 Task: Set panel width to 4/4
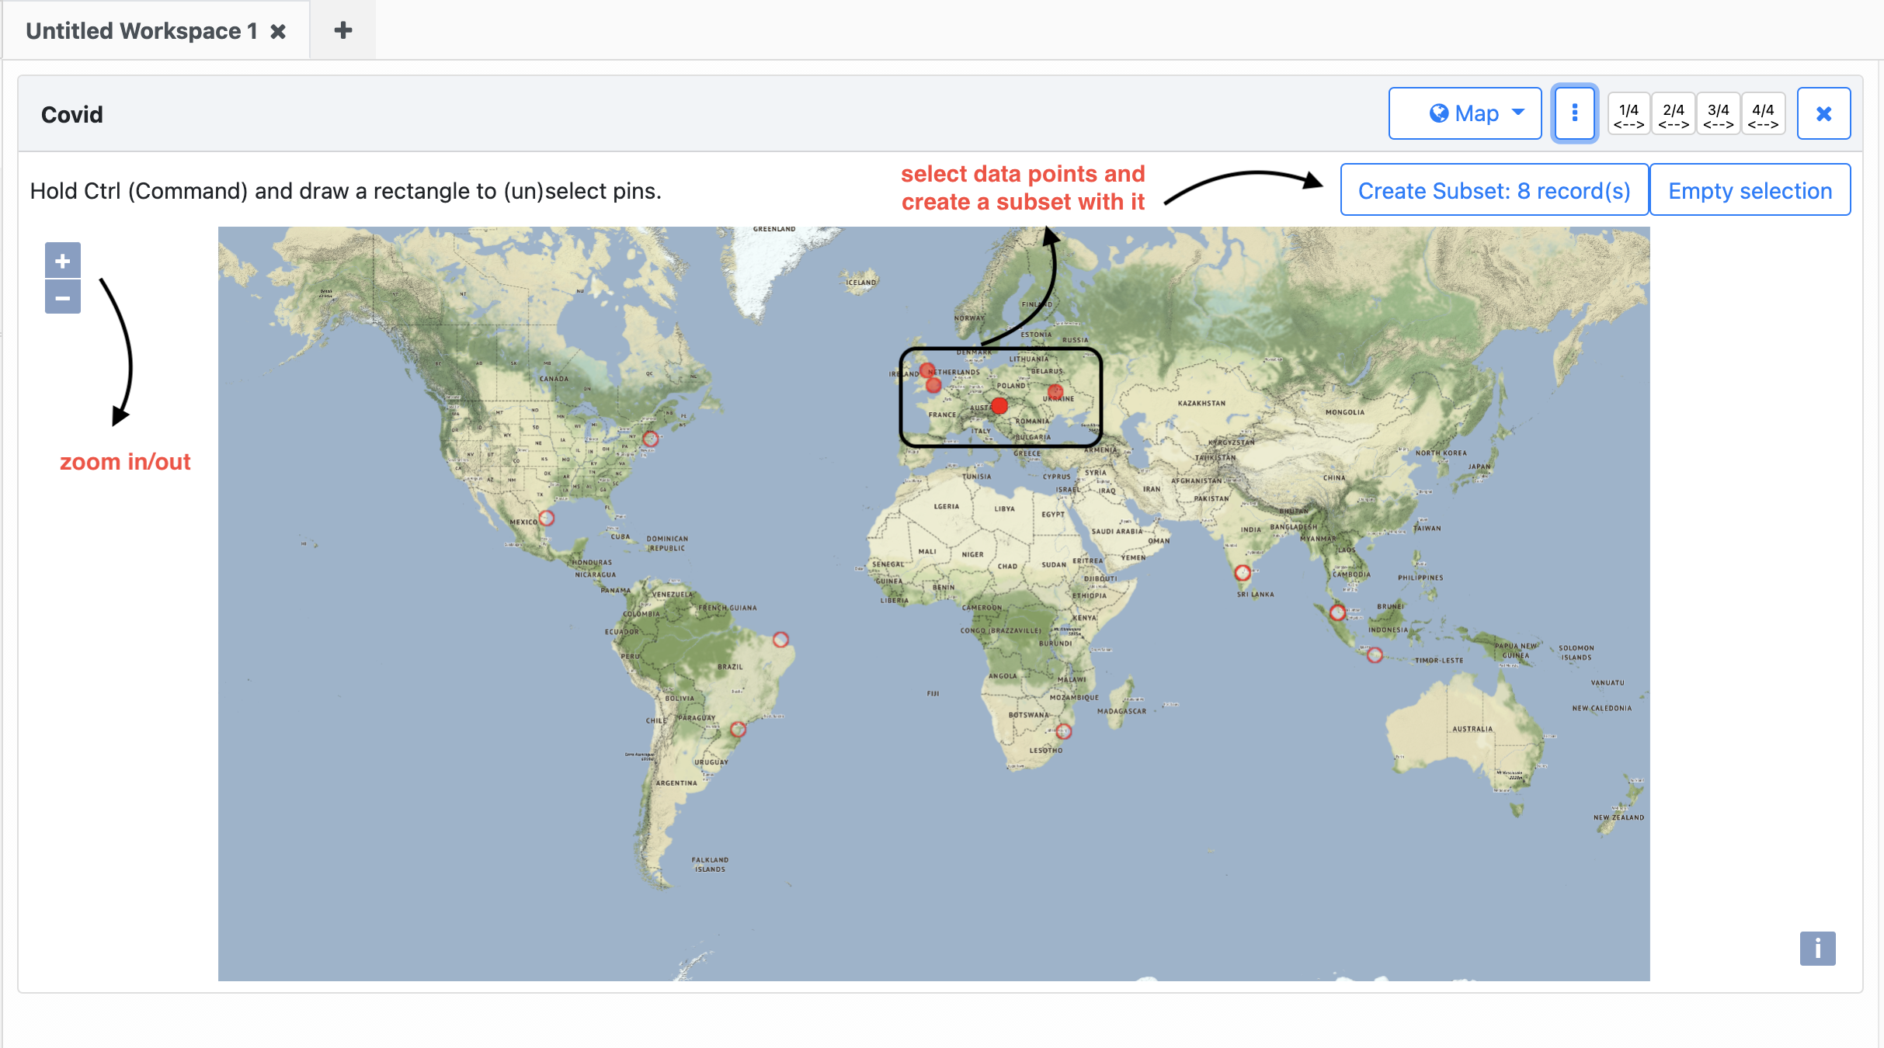point(1764,114)
